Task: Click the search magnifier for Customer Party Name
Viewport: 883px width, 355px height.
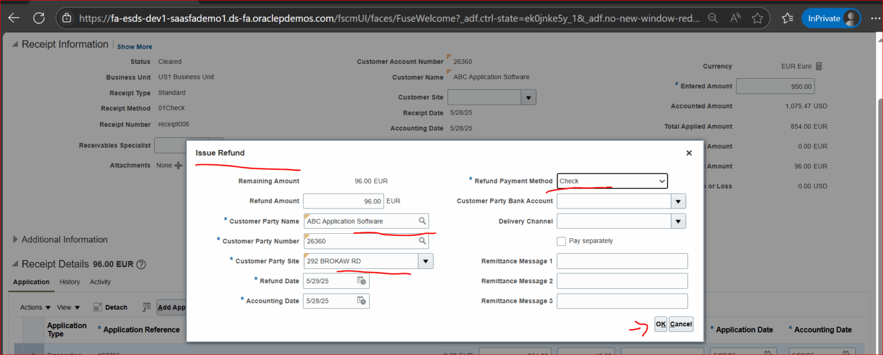Action: click(423, 221)
